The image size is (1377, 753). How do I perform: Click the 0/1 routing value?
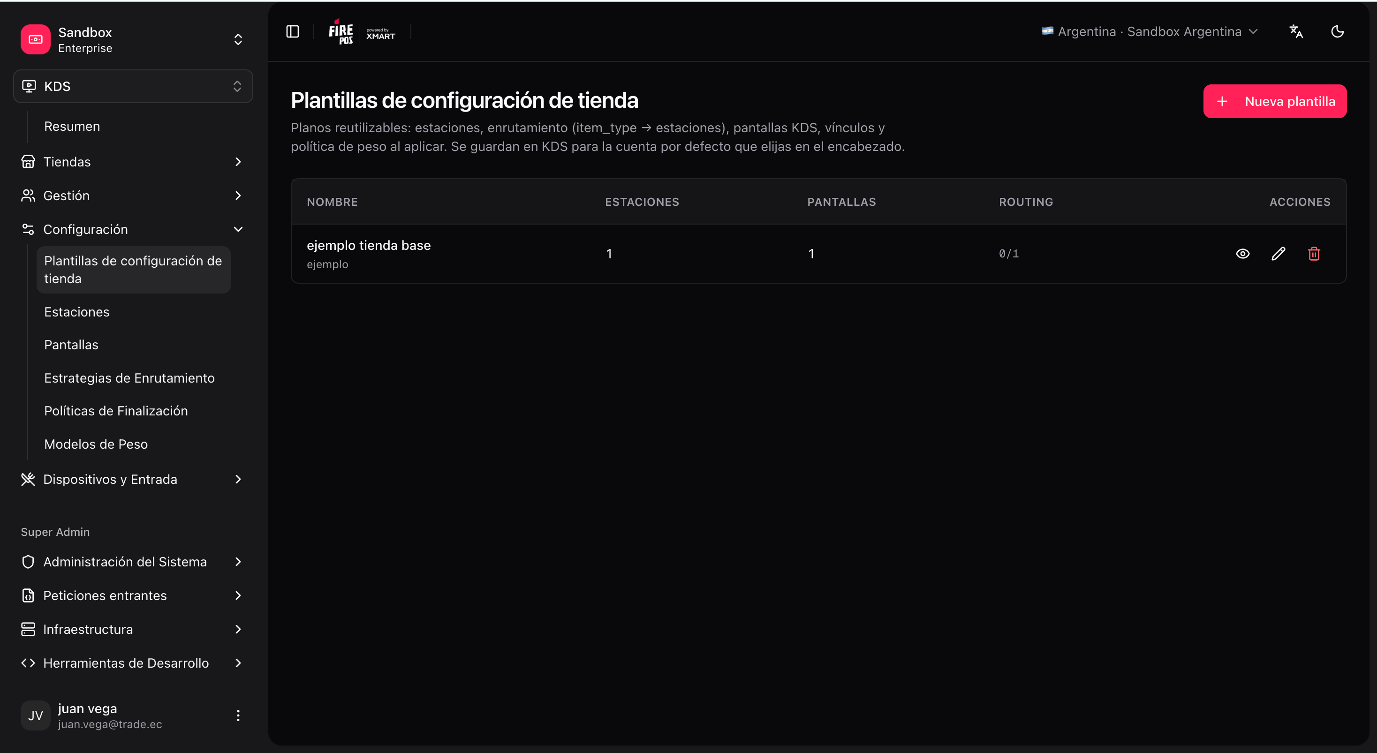tap(1009, 253)
